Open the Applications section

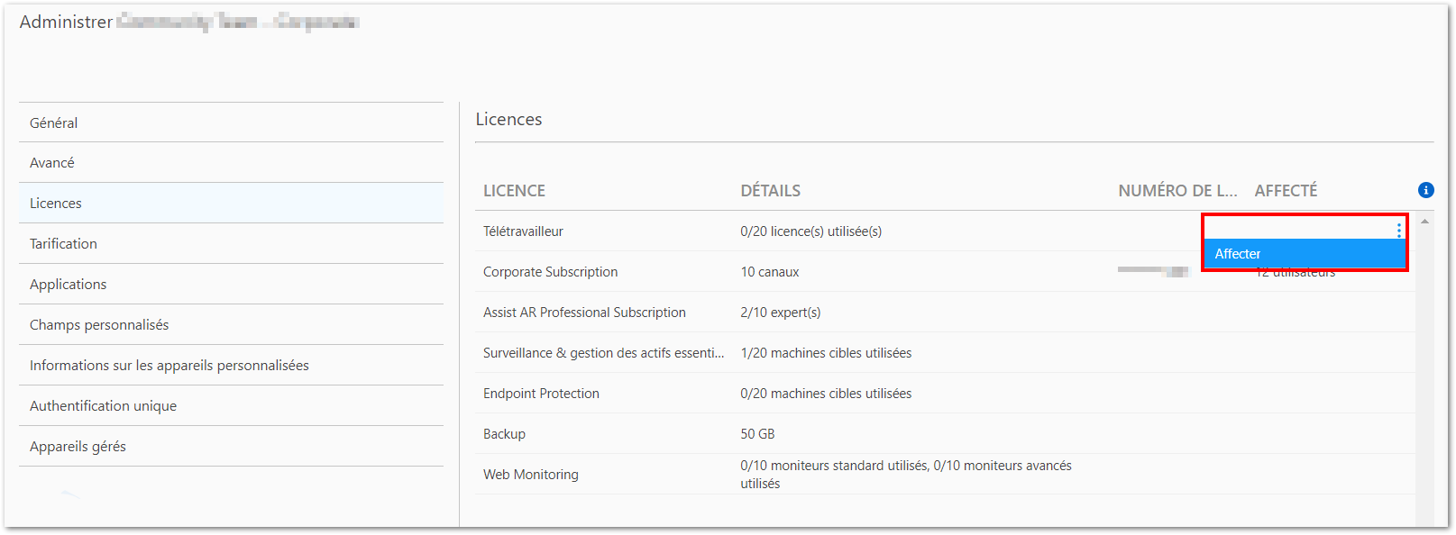[68, 285]
